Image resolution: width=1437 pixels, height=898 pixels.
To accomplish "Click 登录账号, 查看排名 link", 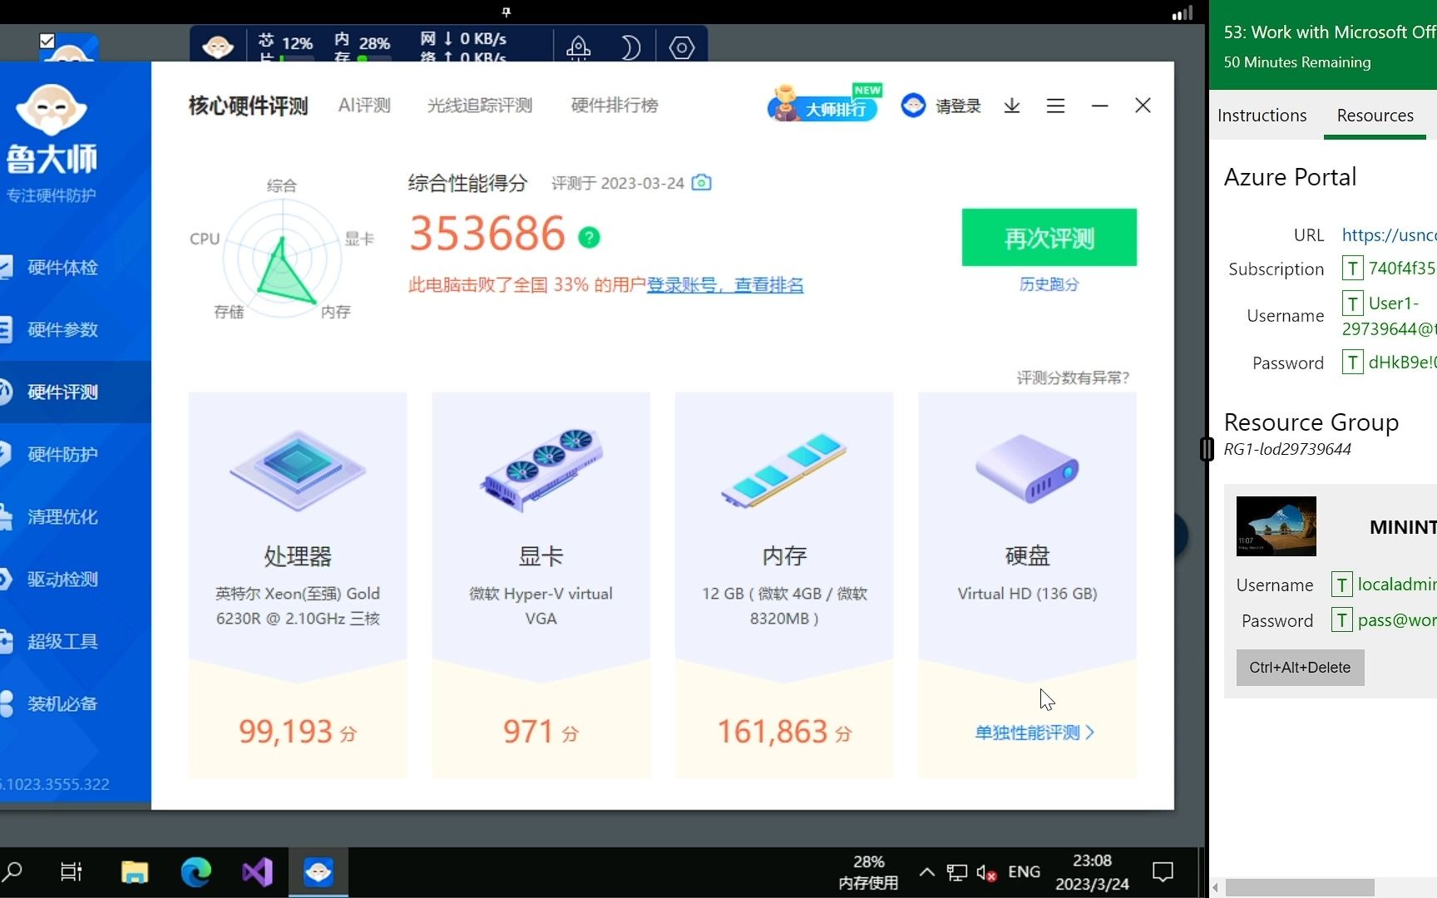I will [725, 285].
